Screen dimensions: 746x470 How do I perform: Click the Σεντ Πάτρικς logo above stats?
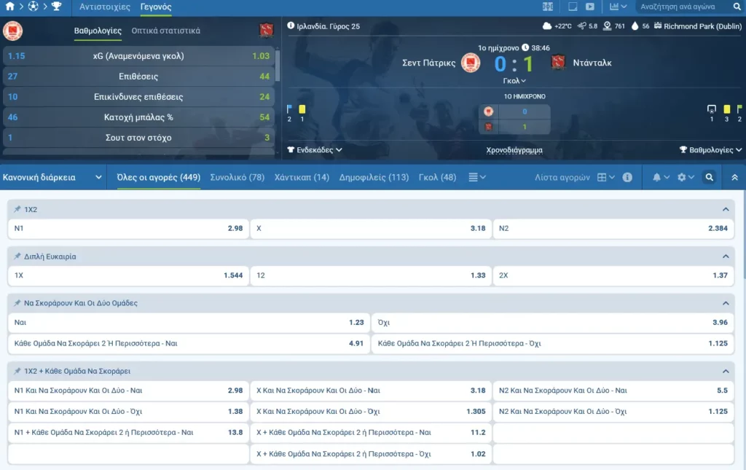pos(13,31)
